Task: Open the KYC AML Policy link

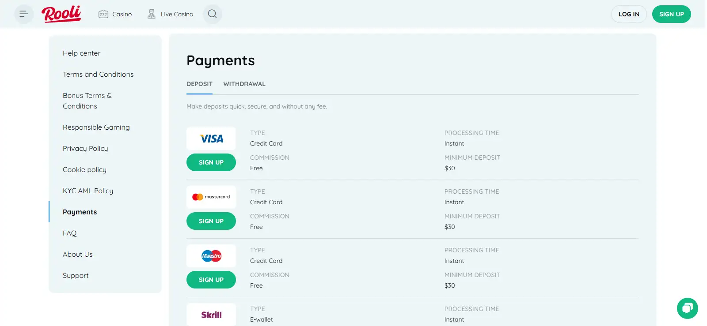Action: tap(88, 191)
